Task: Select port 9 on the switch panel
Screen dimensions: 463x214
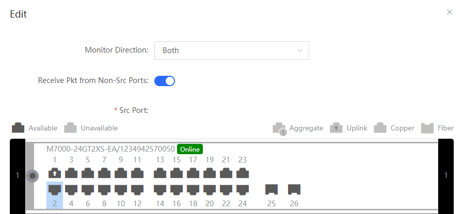Action: click(121, 173)
